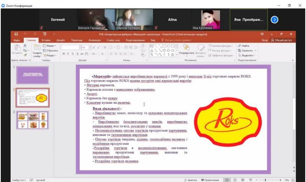Click the zoom in plus button
306x182 pixels.
click(x=280, y=180)
